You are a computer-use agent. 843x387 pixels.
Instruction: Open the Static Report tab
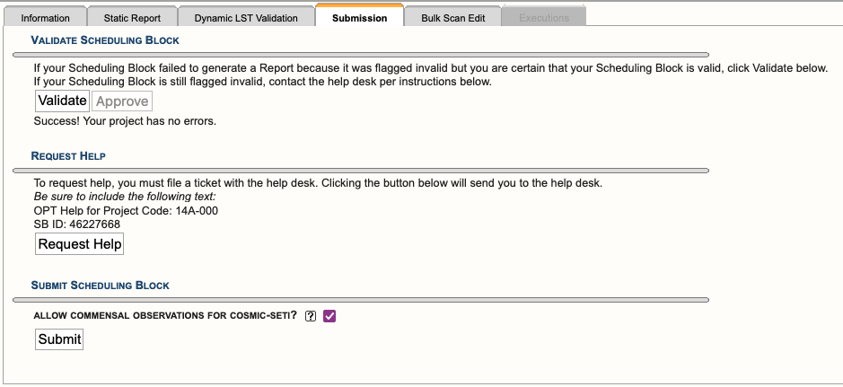click(x=132, y=18)
